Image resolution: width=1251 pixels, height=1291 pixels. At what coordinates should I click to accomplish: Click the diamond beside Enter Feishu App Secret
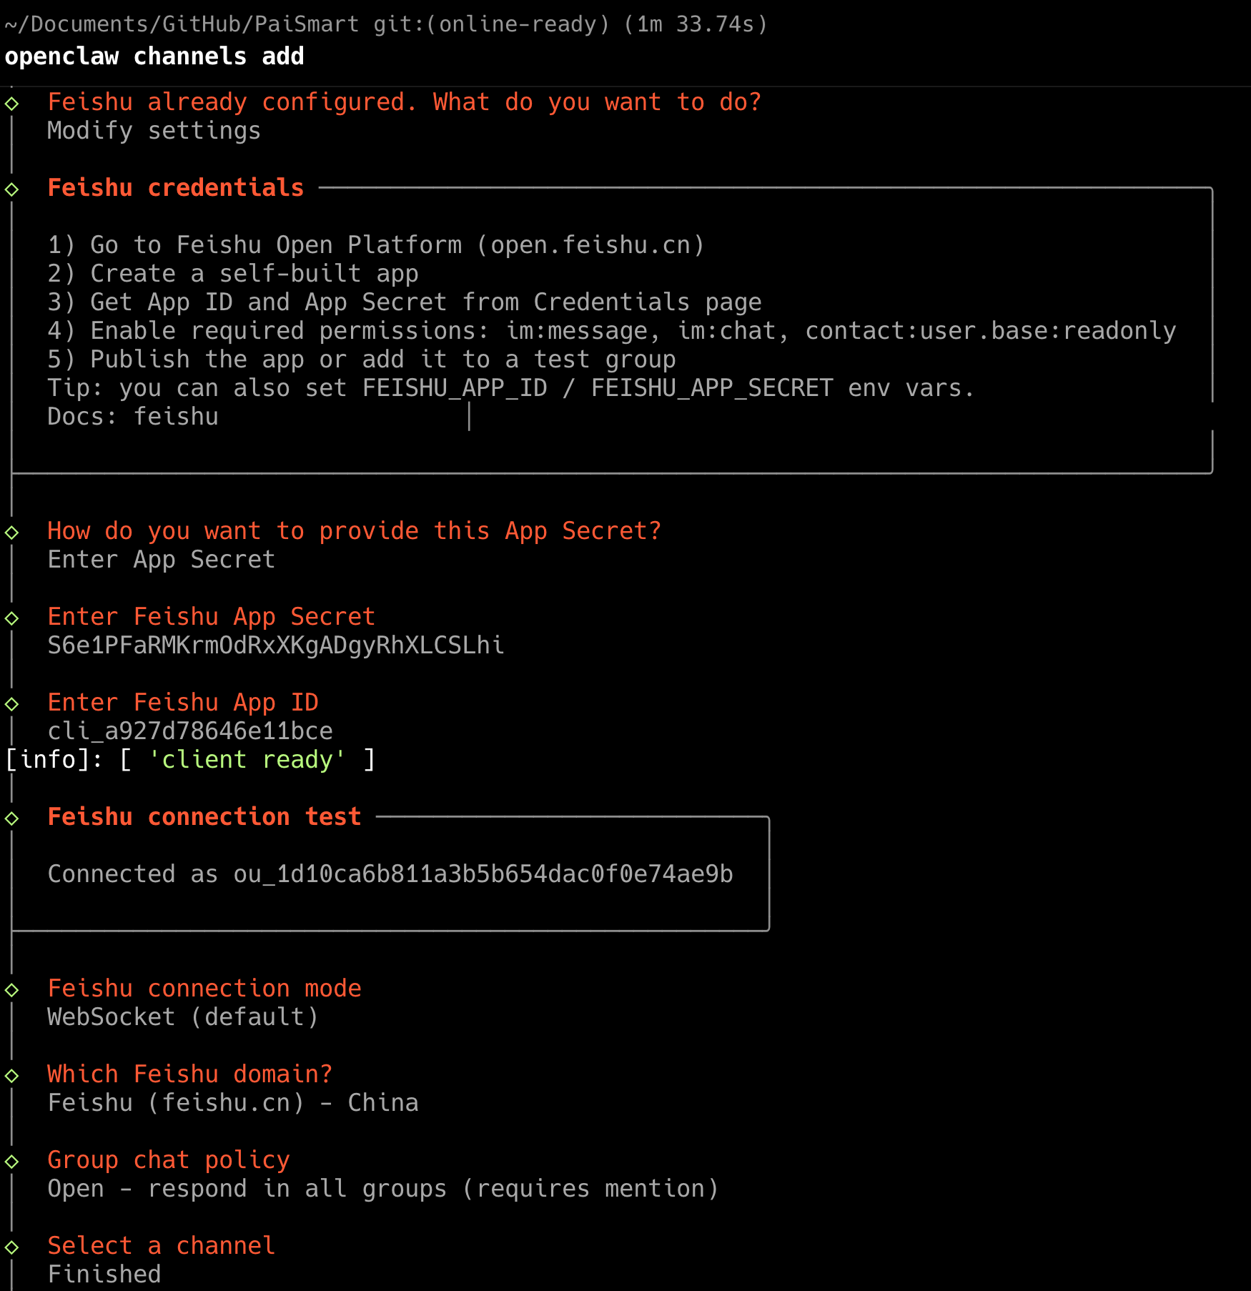pyautogui.click(x=11, y=618)
